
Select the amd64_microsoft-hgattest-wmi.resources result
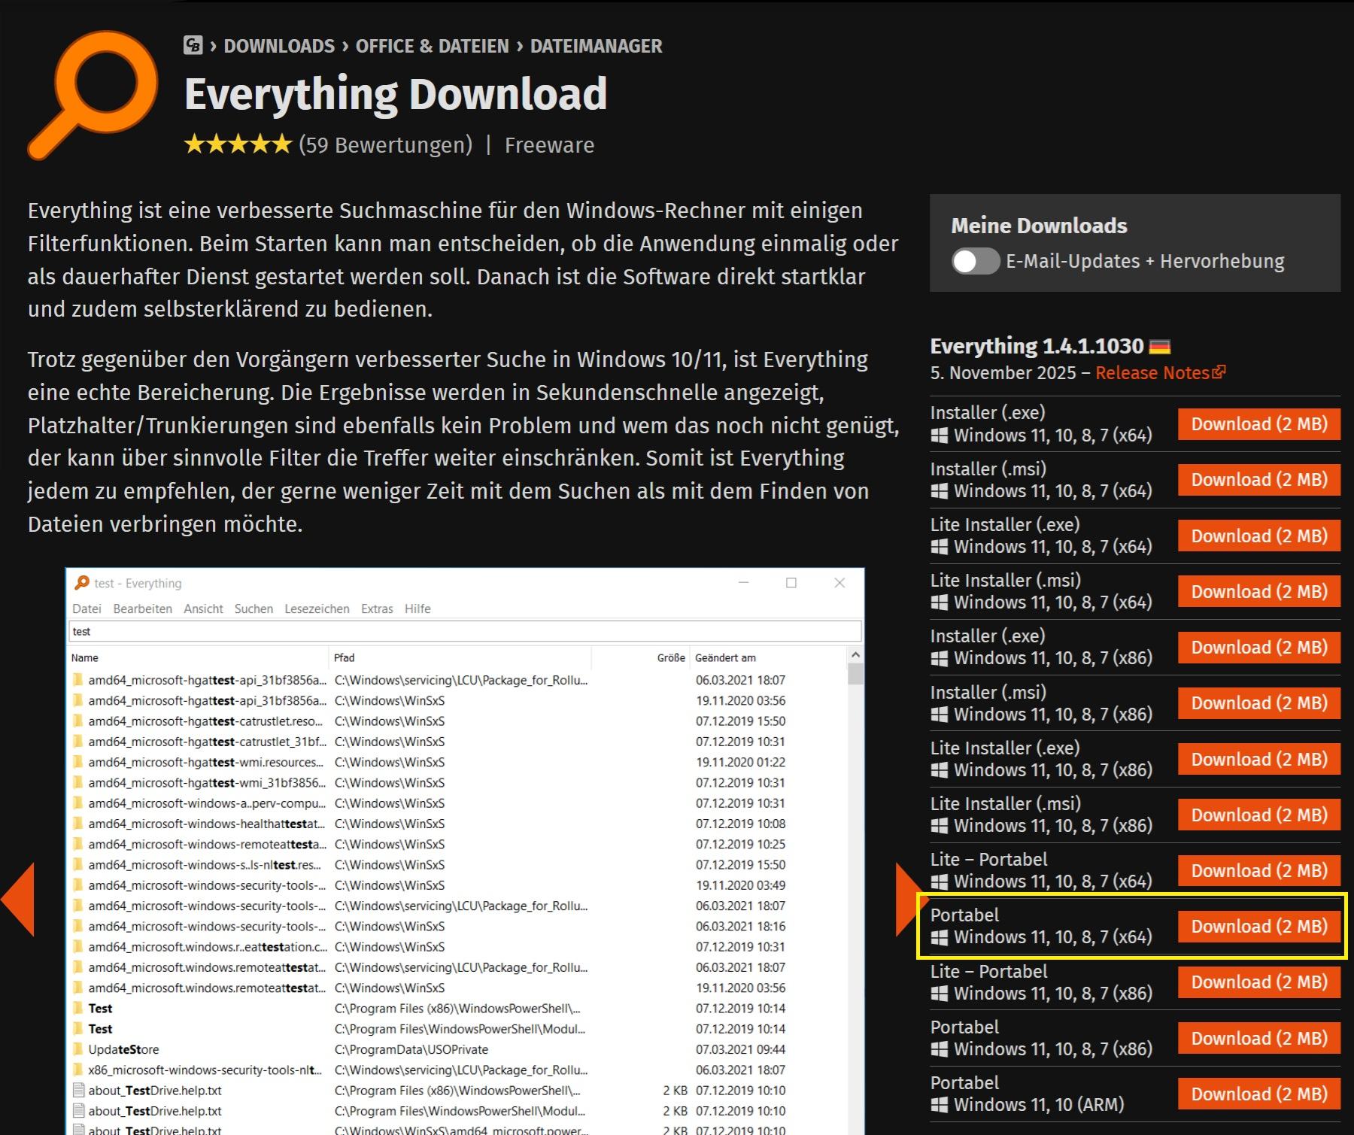(206, 762)
